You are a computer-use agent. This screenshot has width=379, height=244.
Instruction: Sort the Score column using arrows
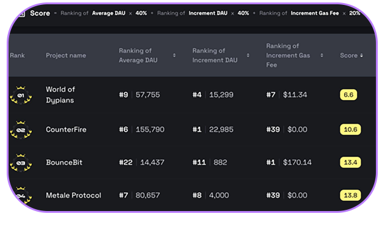click(x=361, y=56)
